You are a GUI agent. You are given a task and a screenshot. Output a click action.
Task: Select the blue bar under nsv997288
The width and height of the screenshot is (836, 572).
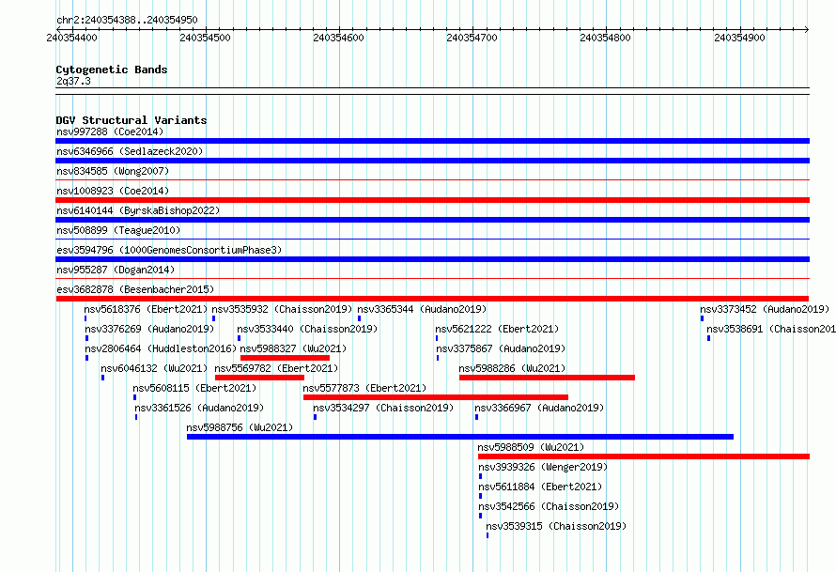coord(432,141)
